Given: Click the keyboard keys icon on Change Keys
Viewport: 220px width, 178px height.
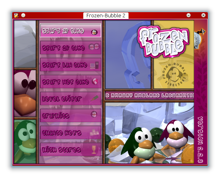Looking at the screenshot, I should pyautogui.click(x=94, y=132).
